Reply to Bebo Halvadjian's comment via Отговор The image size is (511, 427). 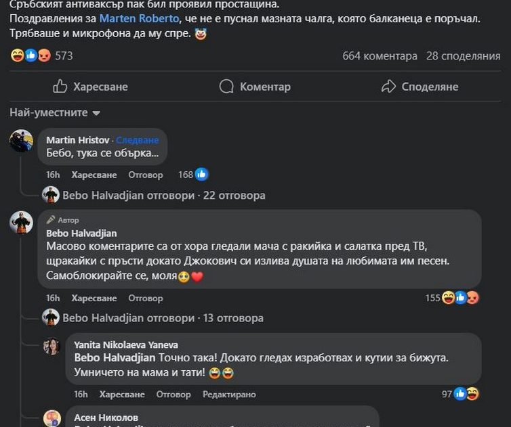pos(146,298)
